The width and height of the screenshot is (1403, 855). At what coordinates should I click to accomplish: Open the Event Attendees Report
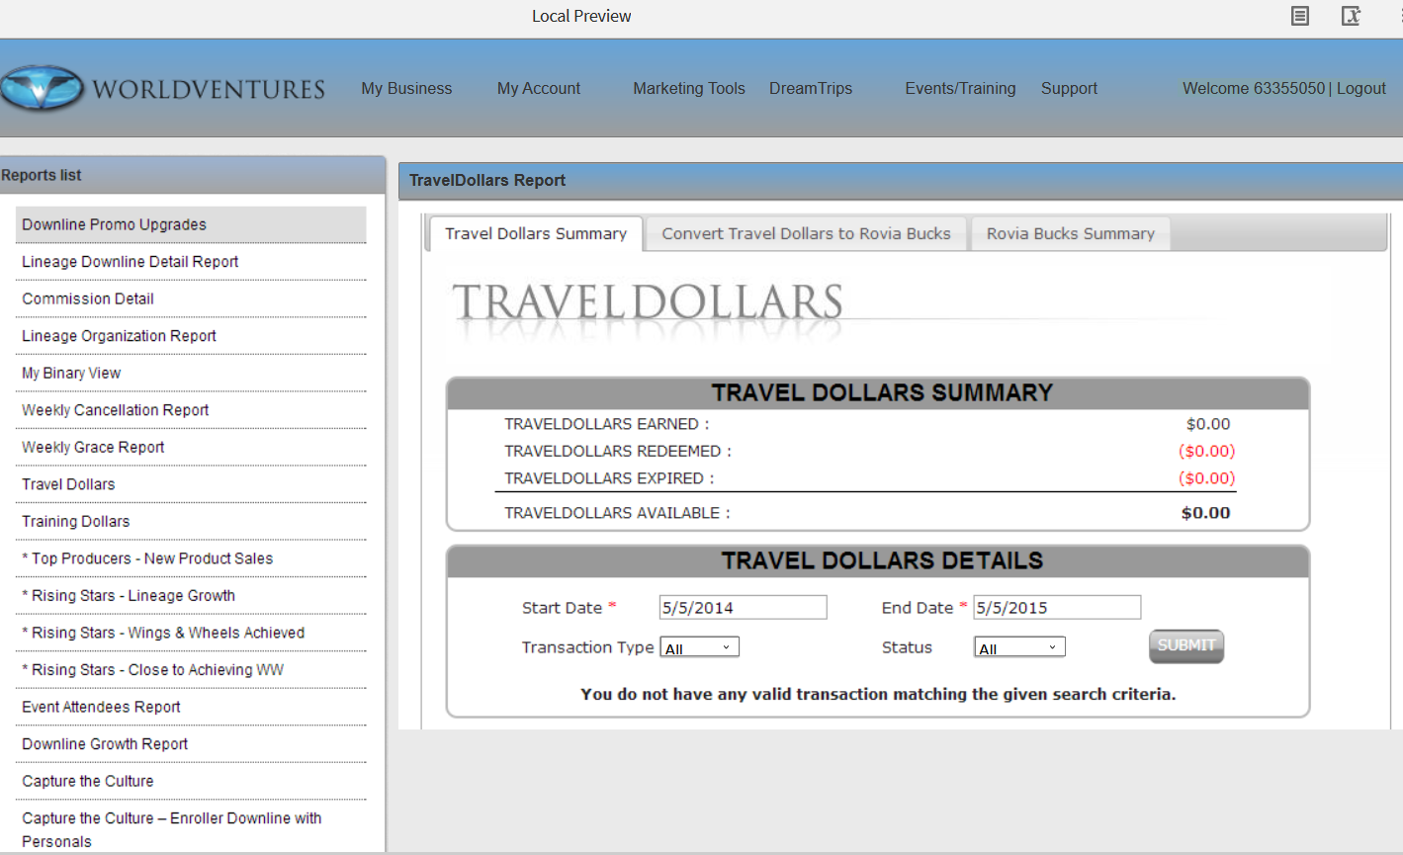(191, 707)
